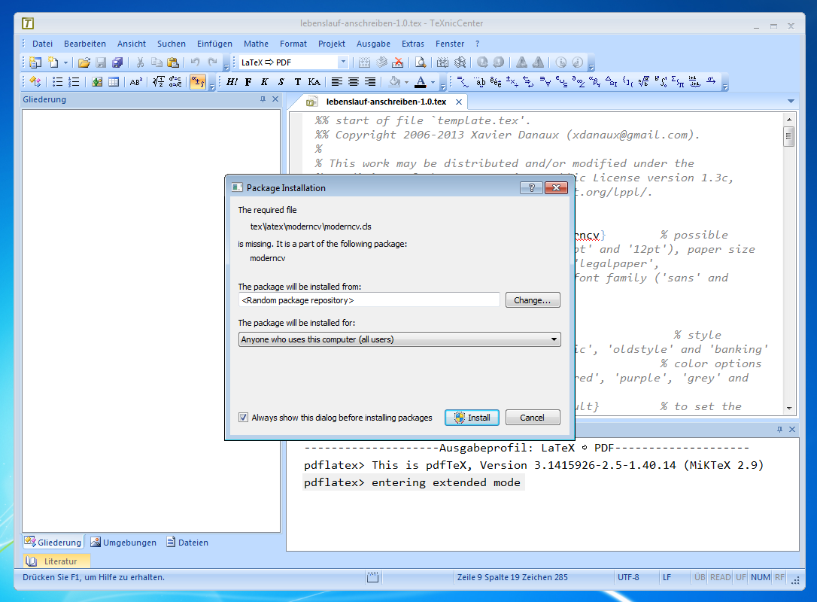Open the install-for users dropdown
Viewport: 817px width, 602px height.
tap(399, 339)
